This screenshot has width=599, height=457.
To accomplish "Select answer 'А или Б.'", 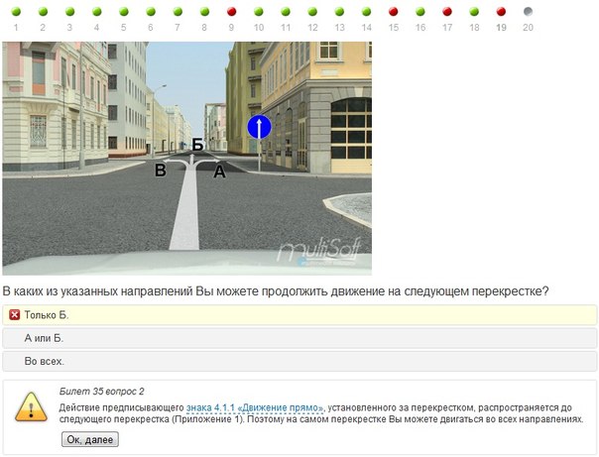I will click(299, 338).
